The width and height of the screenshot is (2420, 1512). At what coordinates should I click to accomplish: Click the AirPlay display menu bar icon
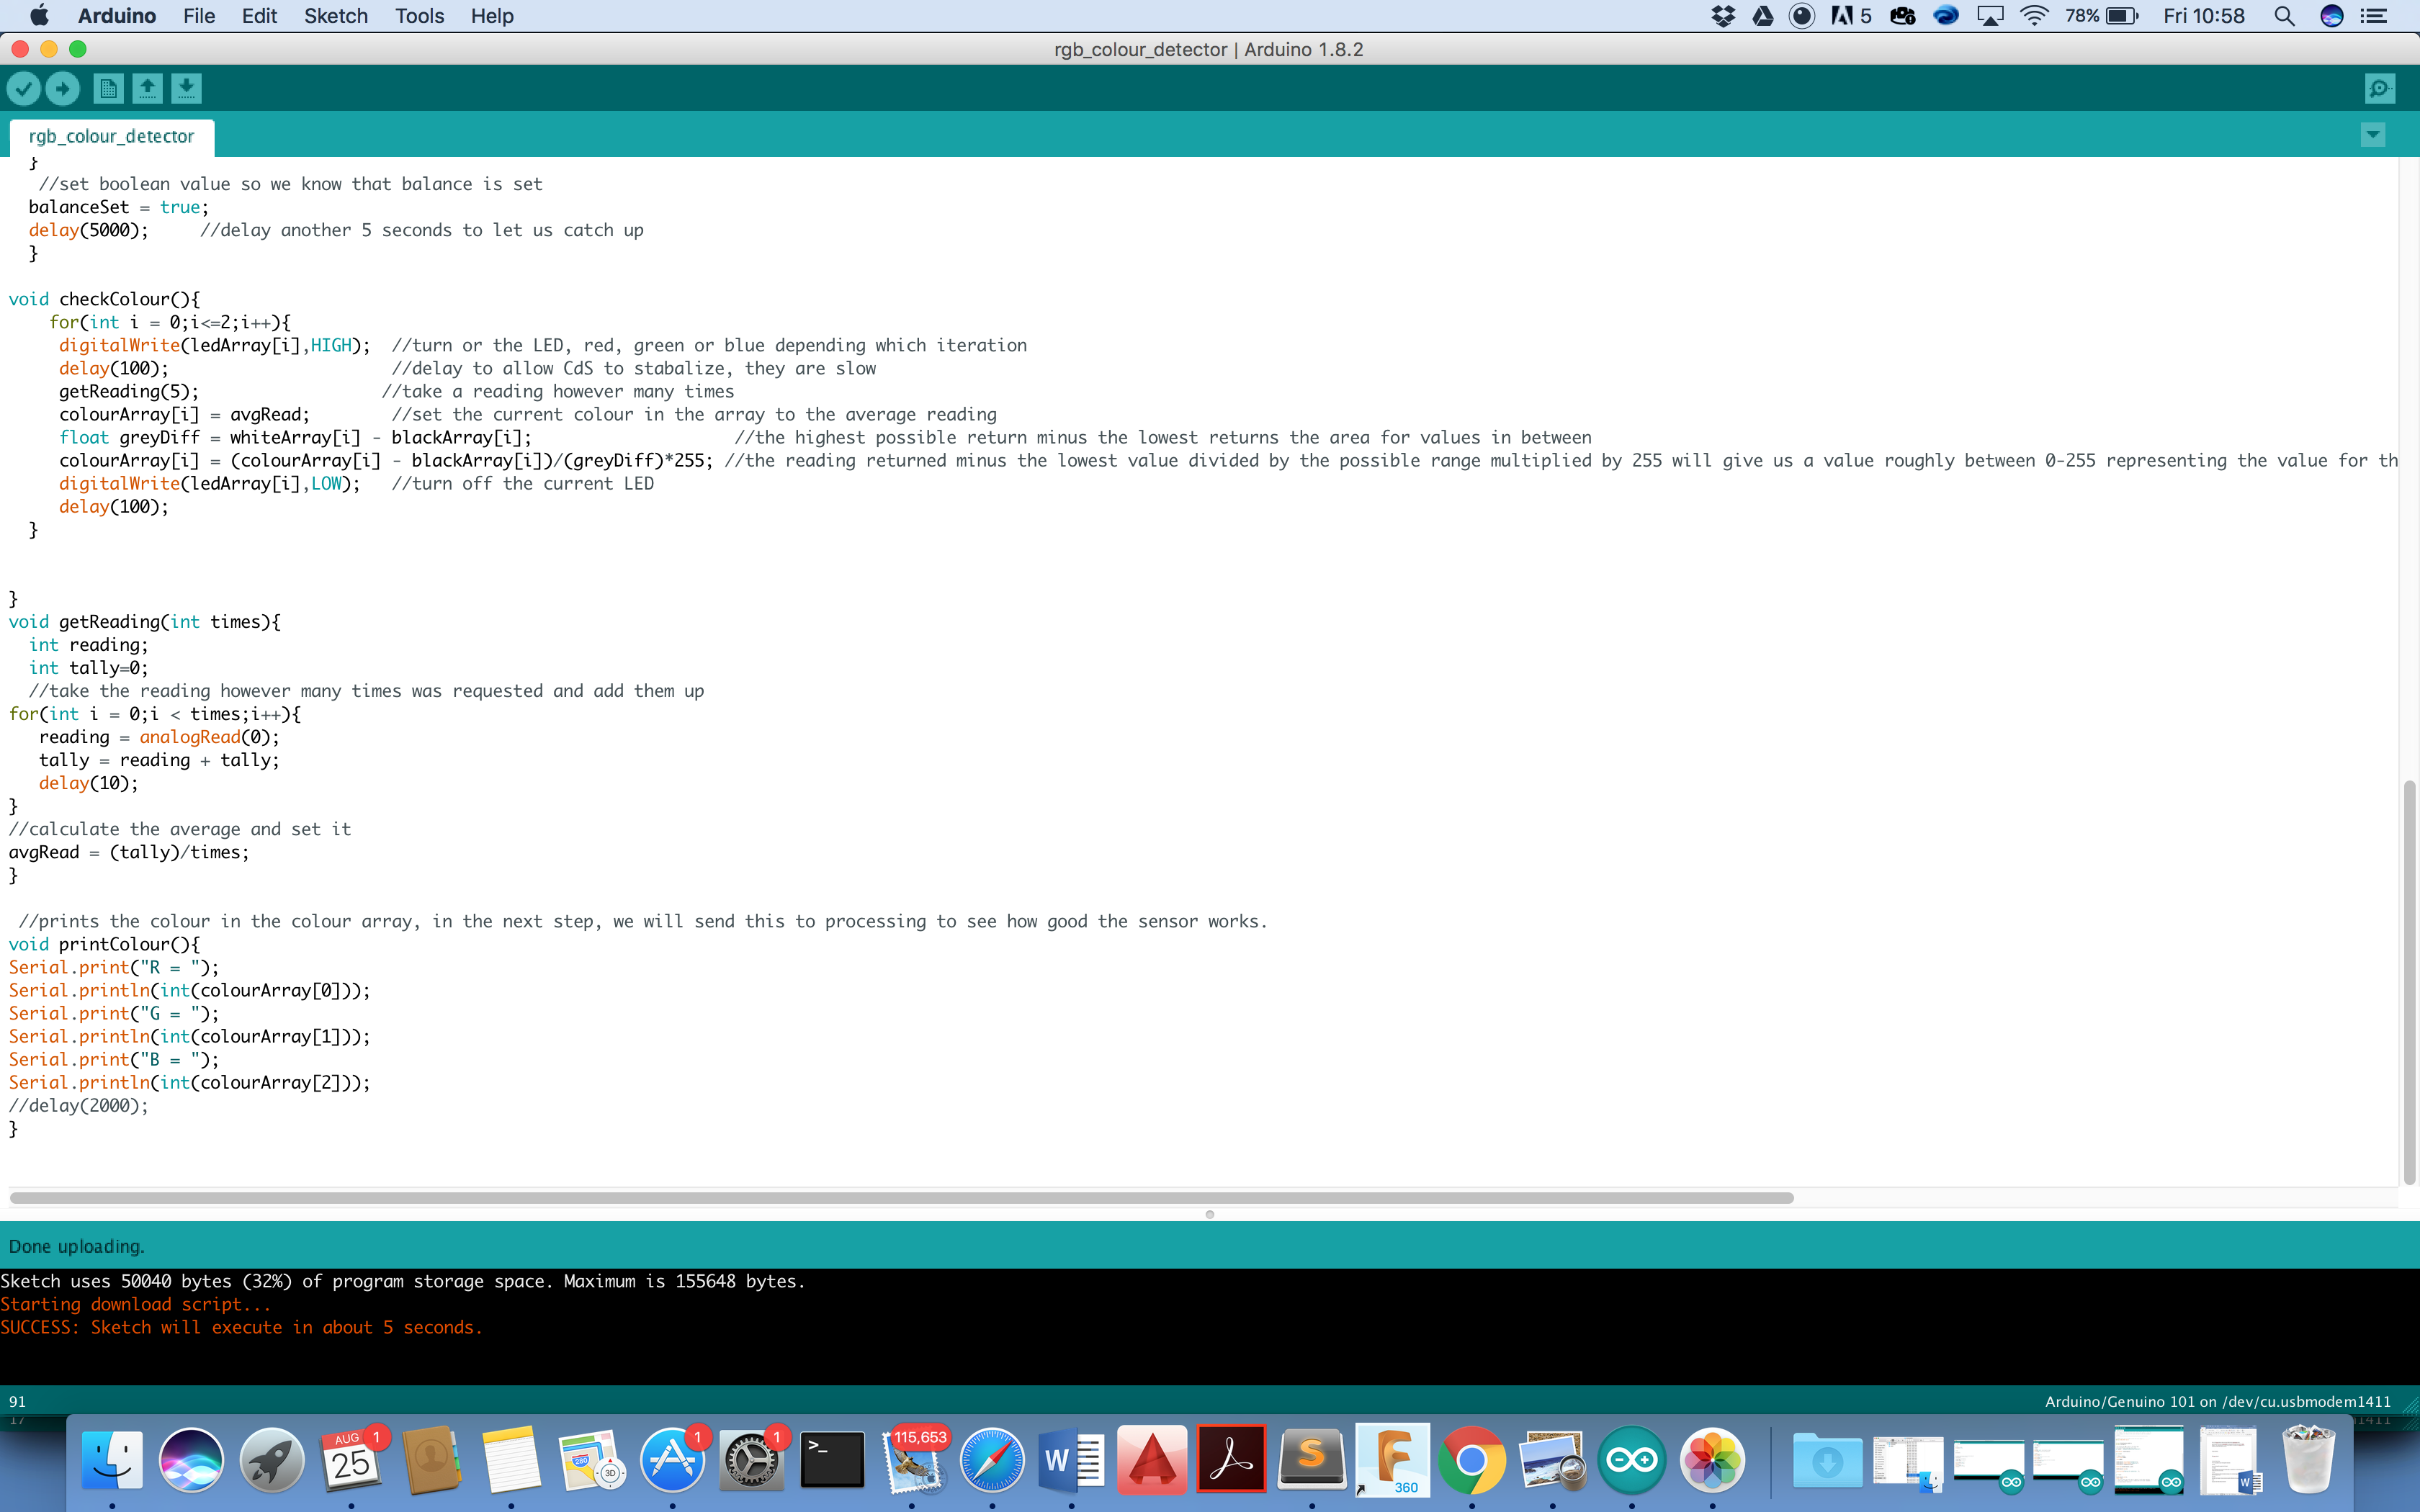click(x=1991, y=16)
